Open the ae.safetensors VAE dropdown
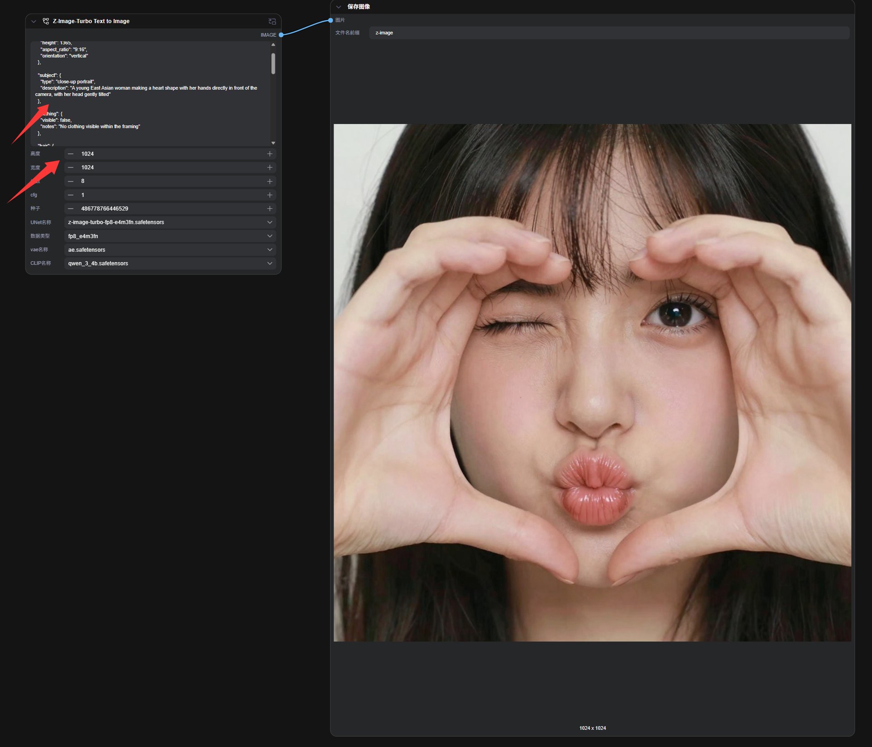This screenshot has width=872, height=747. point(170,249)
